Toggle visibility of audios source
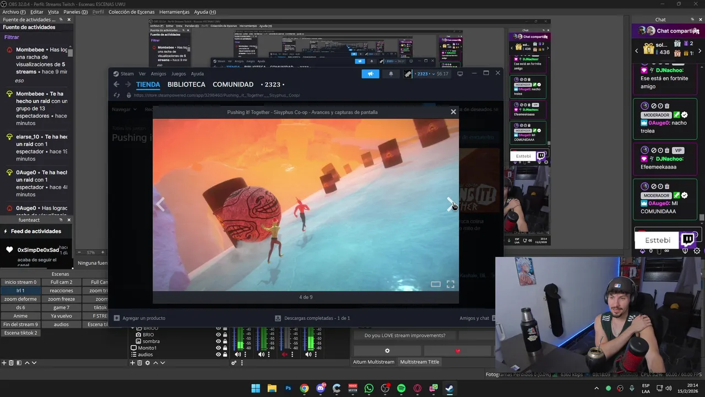This screenshot has width=705, height=397. [218, 355]
